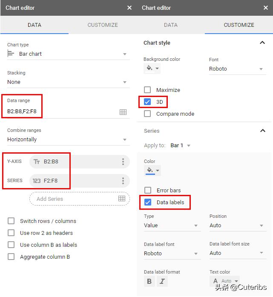This screenshot has height=297, width=273.
Task: Open the three-dot menu for SERIES F2:F8
Action: tap(123, 180)
